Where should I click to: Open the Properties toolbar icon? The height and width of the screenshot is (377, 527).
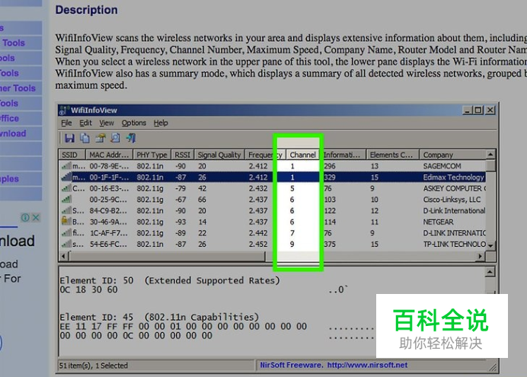pyautogui.click(x=101, y=138)
